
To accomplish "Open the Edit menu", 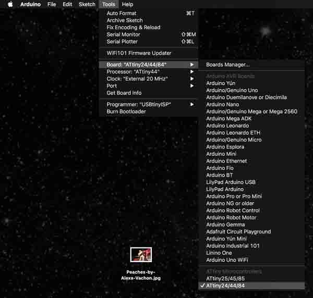I will [67, 4].
